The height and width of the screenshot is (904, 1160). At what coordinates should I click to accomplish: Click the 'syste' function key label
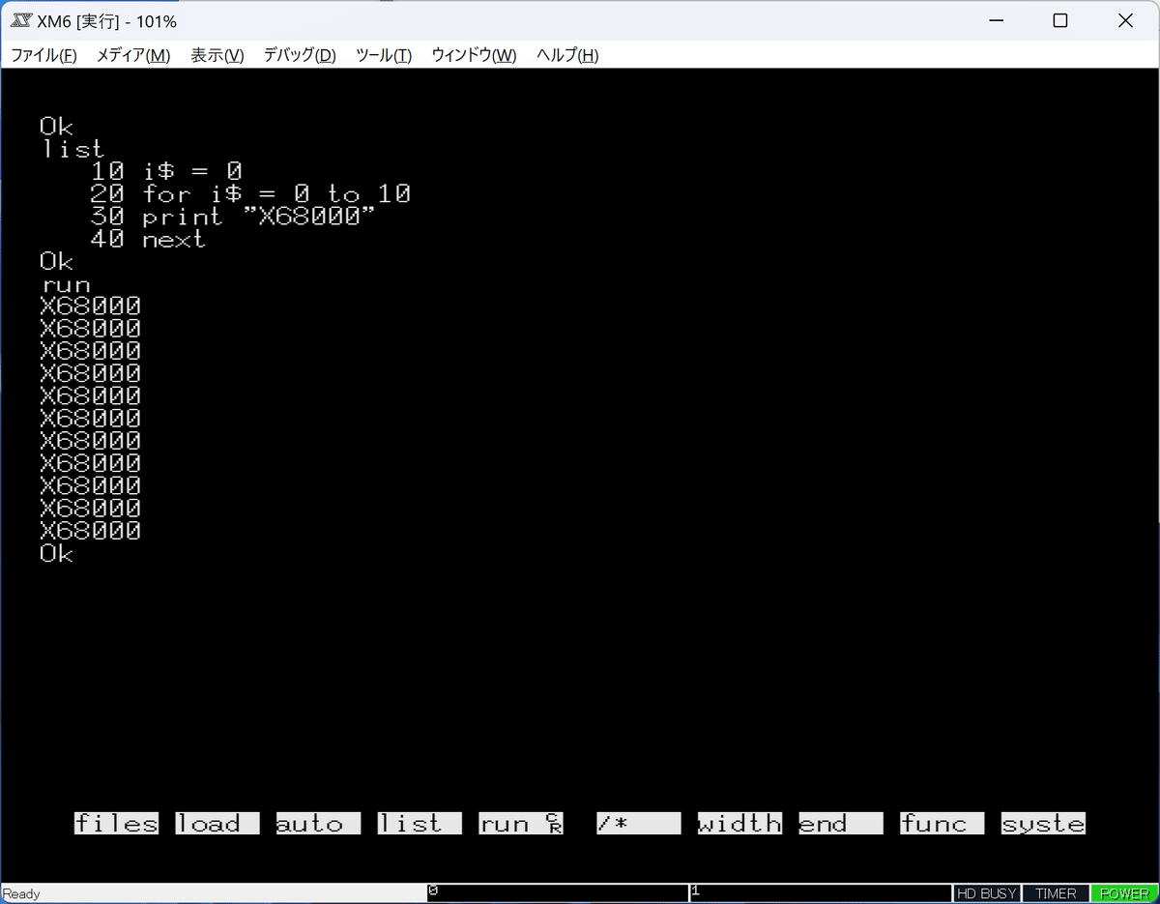[1043, 823]
